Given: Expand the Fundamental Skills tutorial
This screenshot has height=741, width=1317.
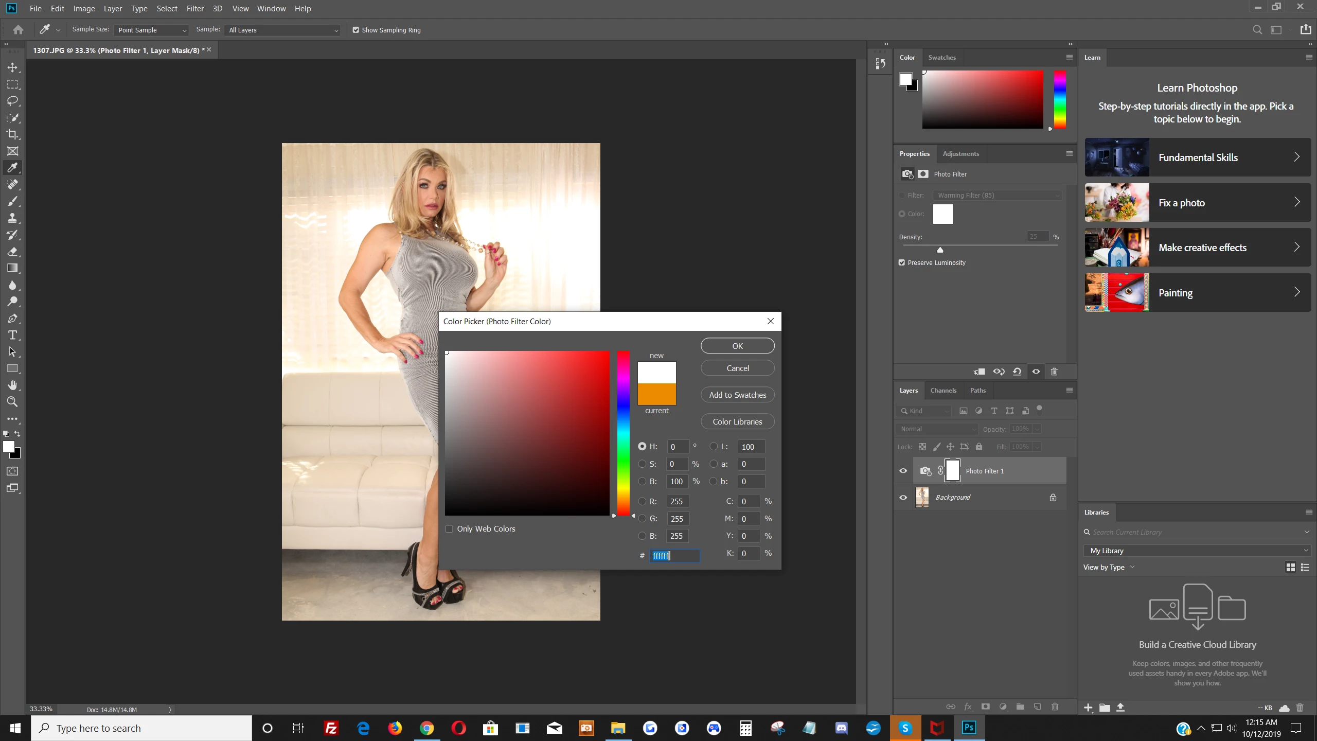Looking at the screenshot, I should pos(1198,157).
